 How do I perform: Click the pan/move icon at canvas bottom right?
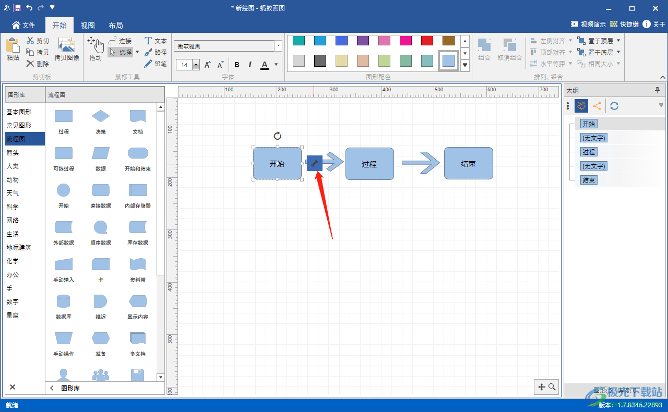(x=541, y=387)
